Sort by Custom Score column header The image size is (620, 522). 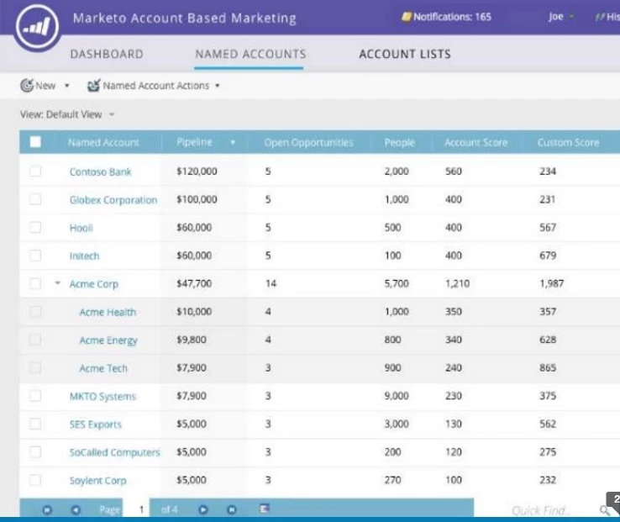click(568, 142)
